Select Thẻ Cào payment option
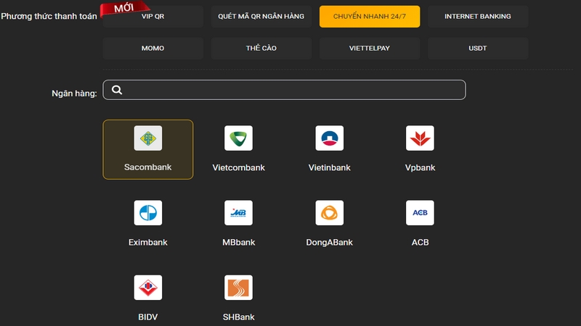 261,49
